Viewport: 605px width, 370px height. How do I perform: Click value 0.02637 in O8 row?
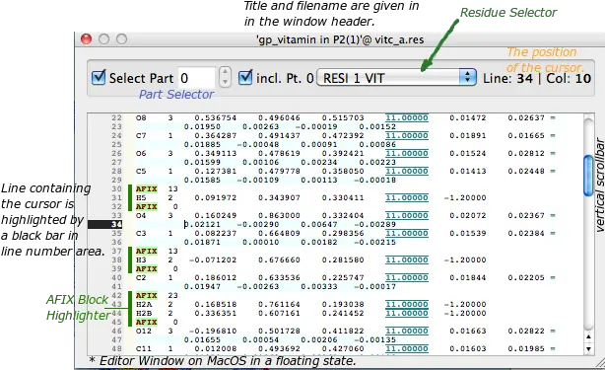tap(526, 117)
